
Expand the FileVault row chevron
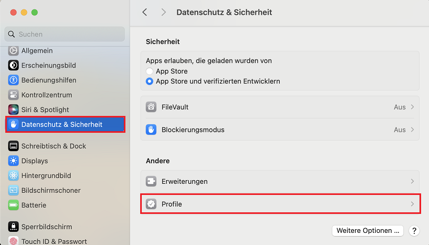coord(412,107)
